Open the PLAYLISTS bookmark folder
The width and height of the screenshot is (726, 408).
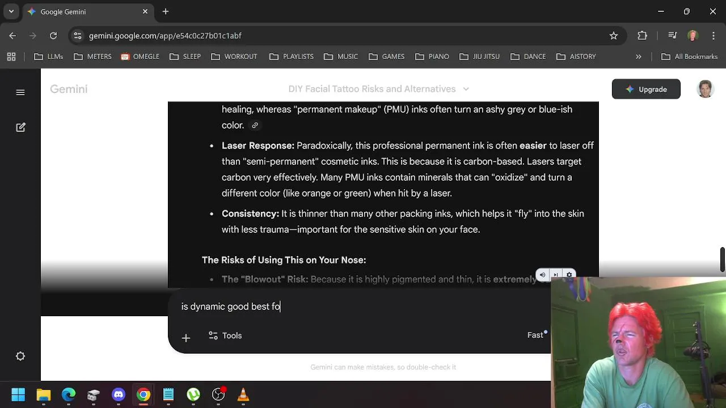click(292, 57)
